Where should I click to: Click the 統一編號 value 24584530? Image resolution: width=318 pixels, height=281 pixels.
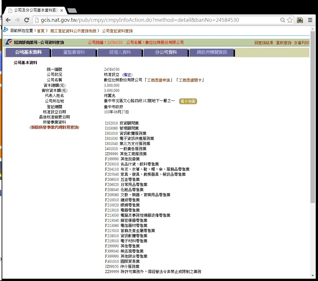click(x=112, y=69)
